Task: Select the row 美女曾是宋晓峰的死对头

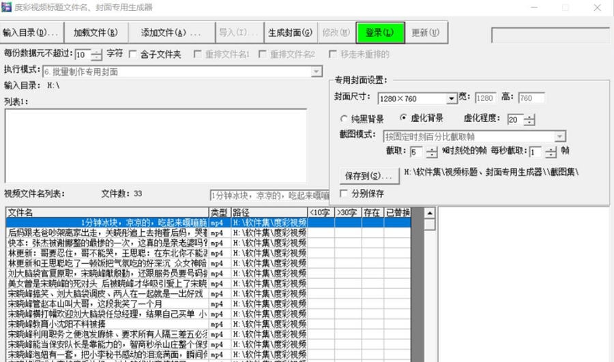Action: pos(208,284)
